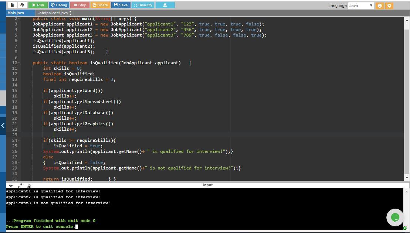Open the Language dropdown showing Java
The image size is (410, 233).
361,6
